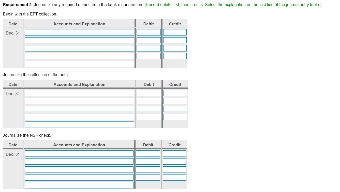Screen dimensions: 340x192
Task: Click first row Debit field in note collection
Action: pyautogui.click(x=149, y=93)
